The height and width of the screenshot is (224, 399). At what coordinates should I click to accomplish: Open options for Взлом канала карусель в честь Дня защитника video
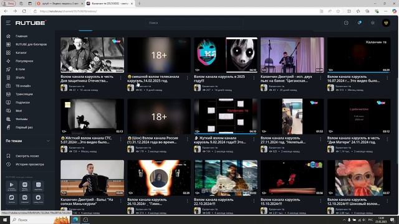point(120,78)
